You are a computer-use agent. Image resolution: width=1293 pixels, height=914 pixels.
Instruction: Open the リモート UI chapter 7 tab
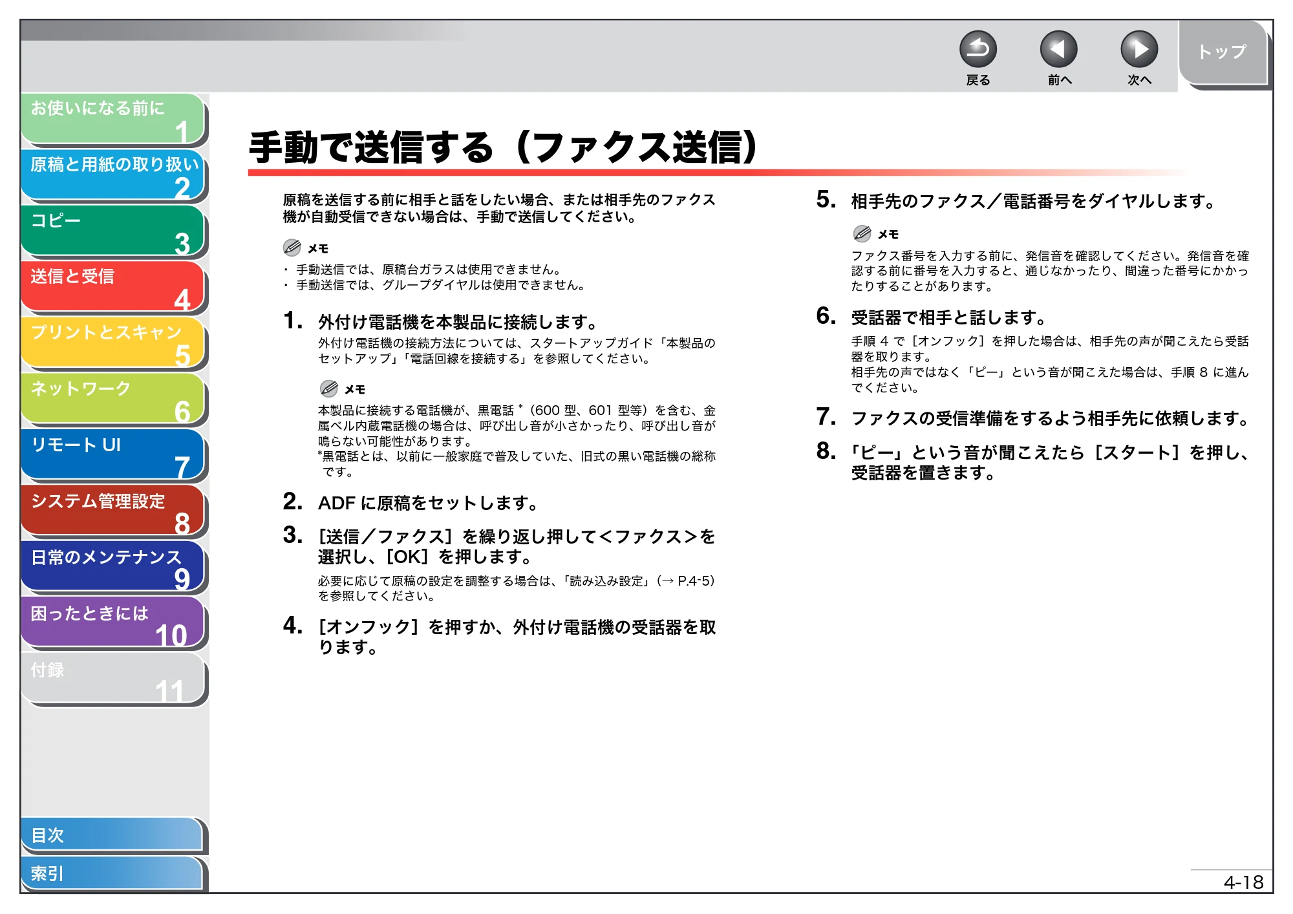[x=113, y=455]
